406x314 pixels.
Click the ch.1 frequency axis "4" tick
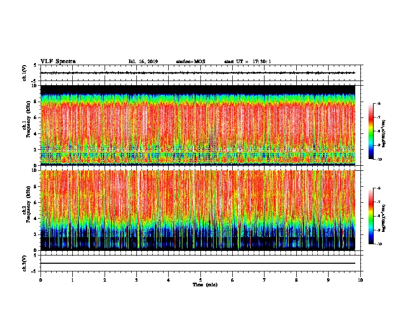pyautogui.click(x=35, y=134)
